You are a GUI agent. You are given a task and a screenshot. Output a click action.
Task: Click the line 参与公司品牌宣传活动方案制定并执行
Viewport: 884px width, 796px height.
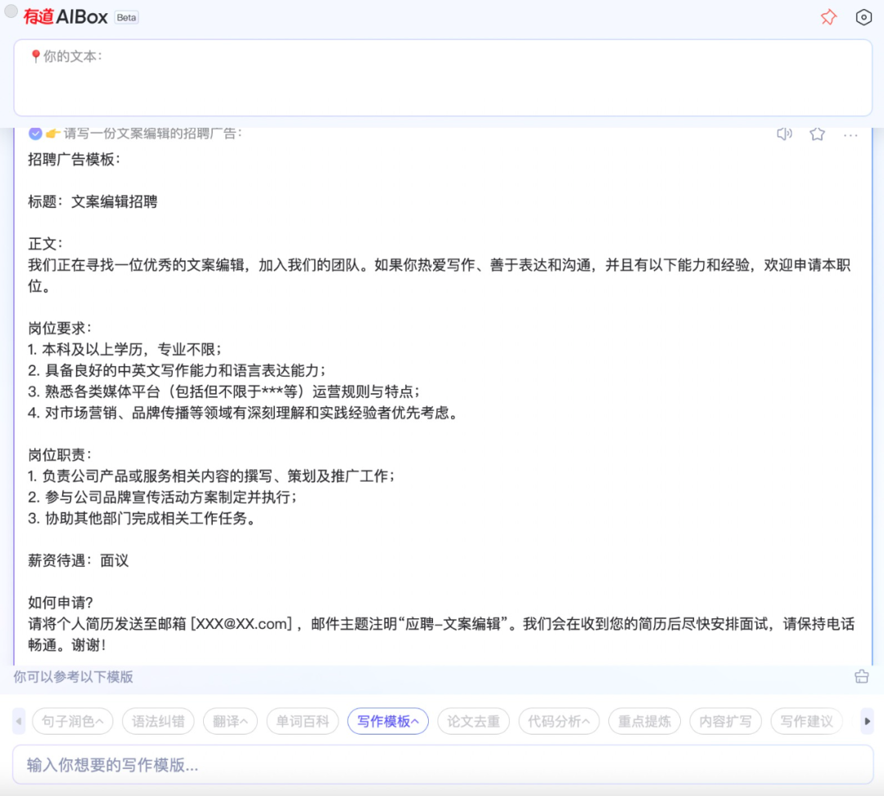(x=162, y=497)
